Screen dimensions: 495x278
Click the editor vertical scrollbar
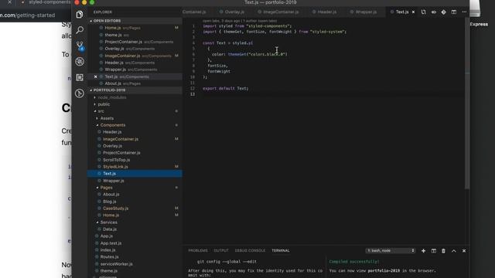coord(467,104)
